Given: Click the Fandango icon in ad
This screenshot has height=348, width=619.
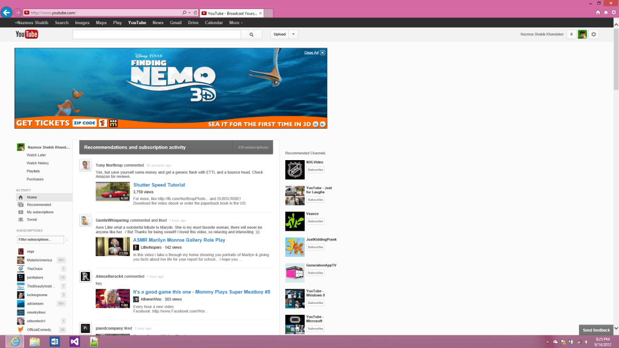Looking at the screenshot, I should click(103, 123).
